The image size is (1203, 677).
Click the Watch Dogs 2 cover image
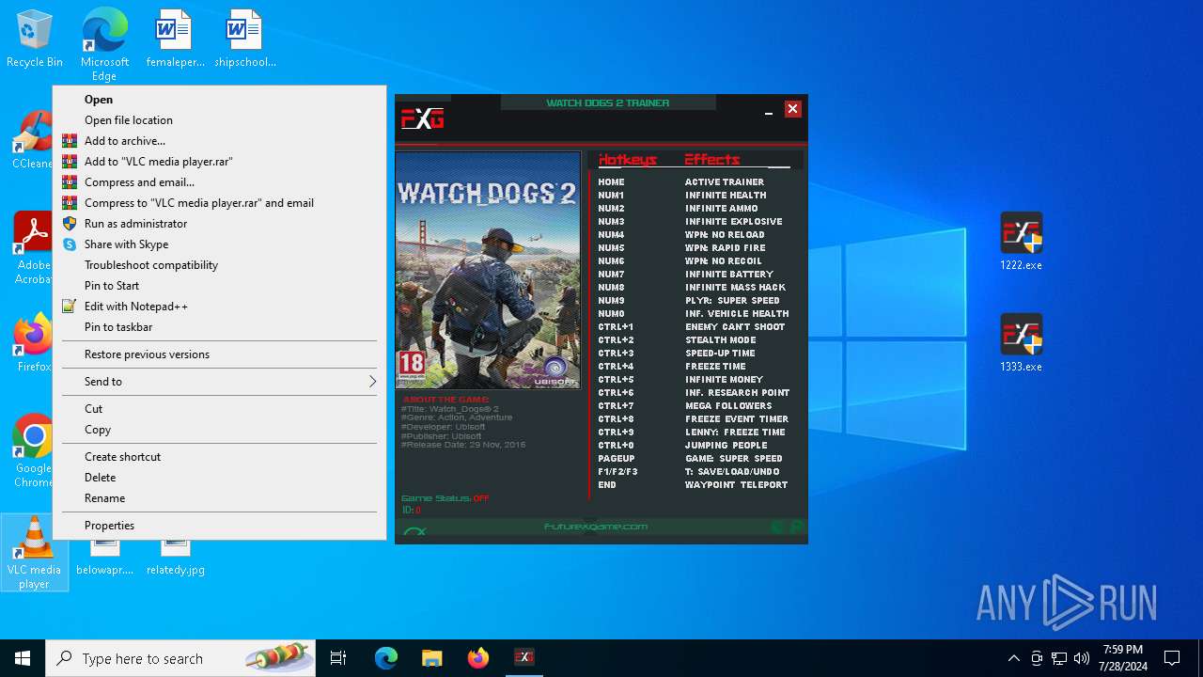click(488, 271)
